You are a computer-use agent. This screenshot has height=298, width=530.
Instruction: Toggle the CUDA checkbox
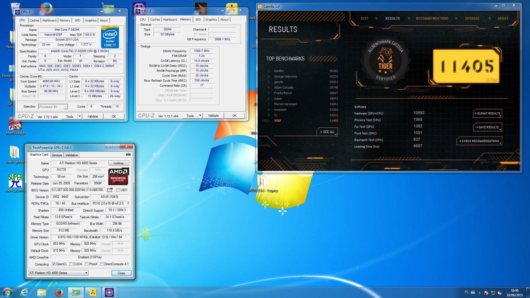click(71, 264)
